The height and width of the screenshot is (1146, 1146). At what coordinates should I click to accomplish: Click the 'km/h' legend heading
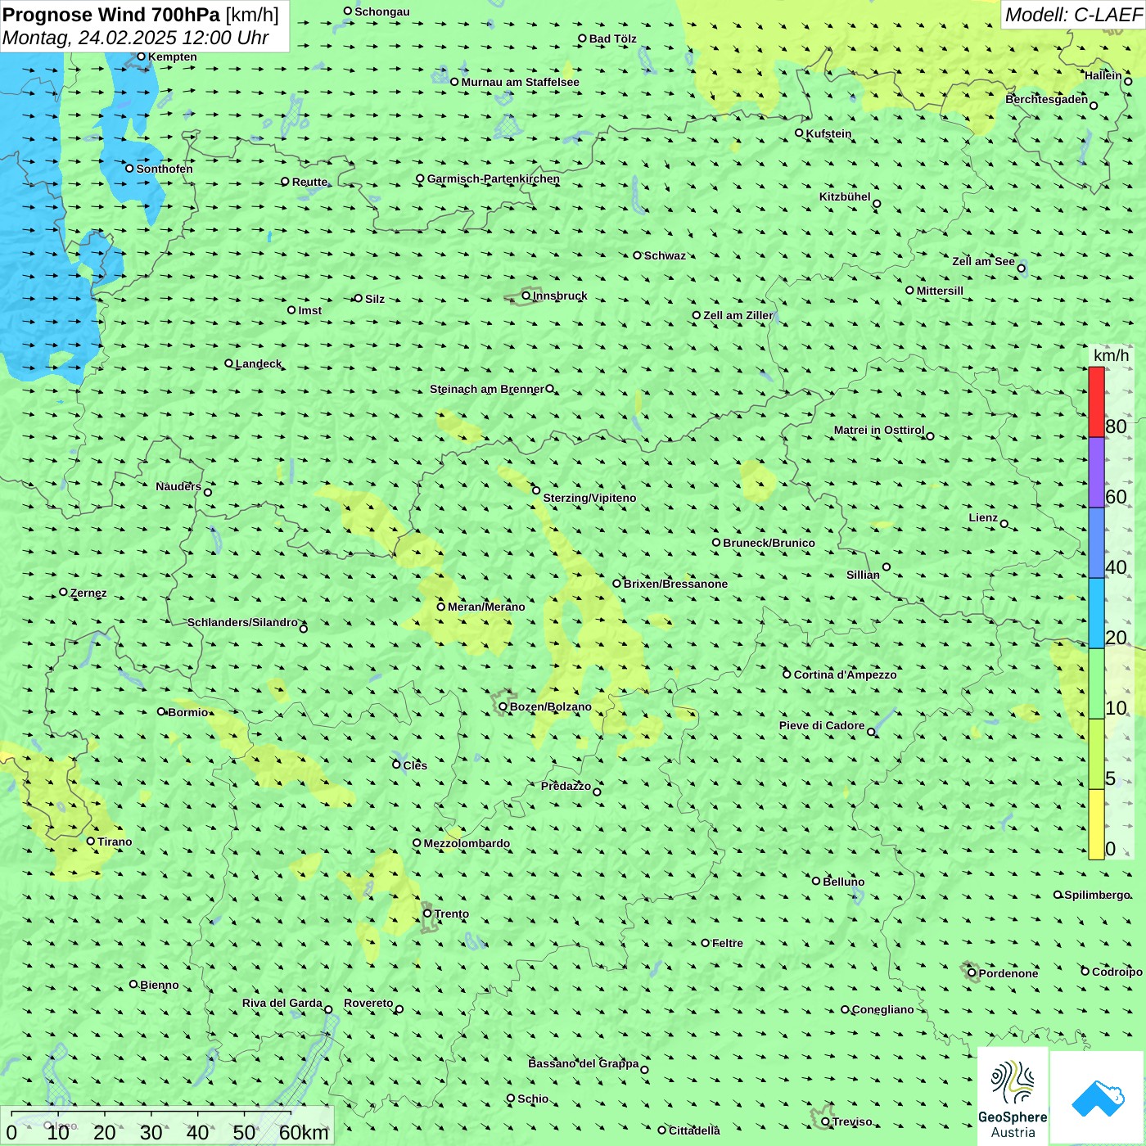click(x=1111, y=355)
